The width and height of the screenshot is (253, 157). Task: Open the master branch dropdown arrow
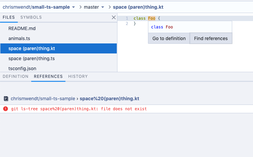[103, 7]
